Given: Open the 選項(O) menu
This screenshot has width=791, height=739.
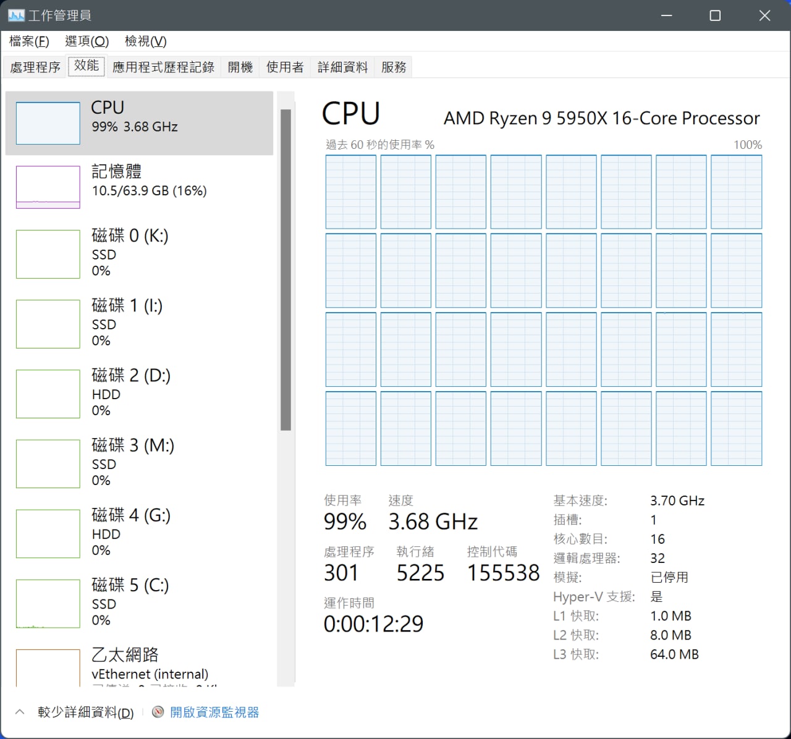Looking at the screenshot, I should coord(87,41).
